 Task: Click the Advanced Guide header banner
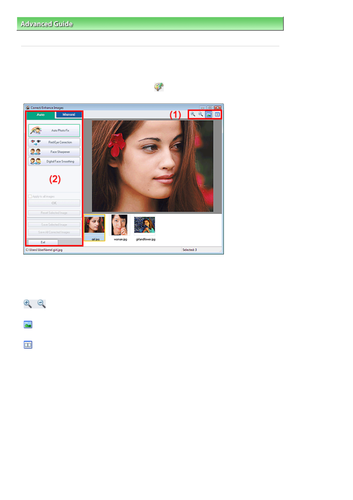coord(150,24)
